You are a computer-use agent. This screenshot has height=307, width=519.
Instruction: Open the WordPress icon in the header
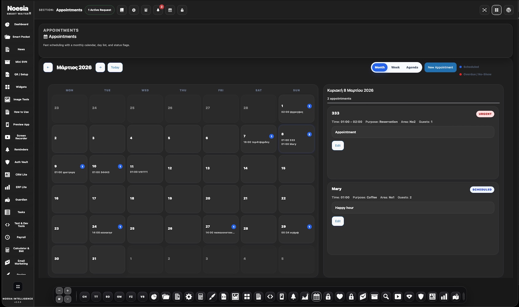tap(509, 10)
